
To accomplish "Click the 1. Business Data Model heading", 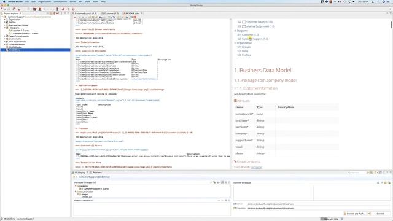I will 263,70.
